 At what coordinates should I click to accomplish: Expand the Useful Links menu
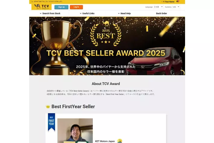(87, 13)
